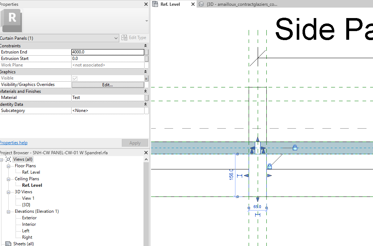Collapse the Constraints section

tap(145, 46)
